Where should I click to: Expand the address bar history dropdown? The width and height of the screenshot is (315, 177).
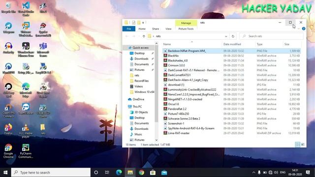[x=226, y=36]
